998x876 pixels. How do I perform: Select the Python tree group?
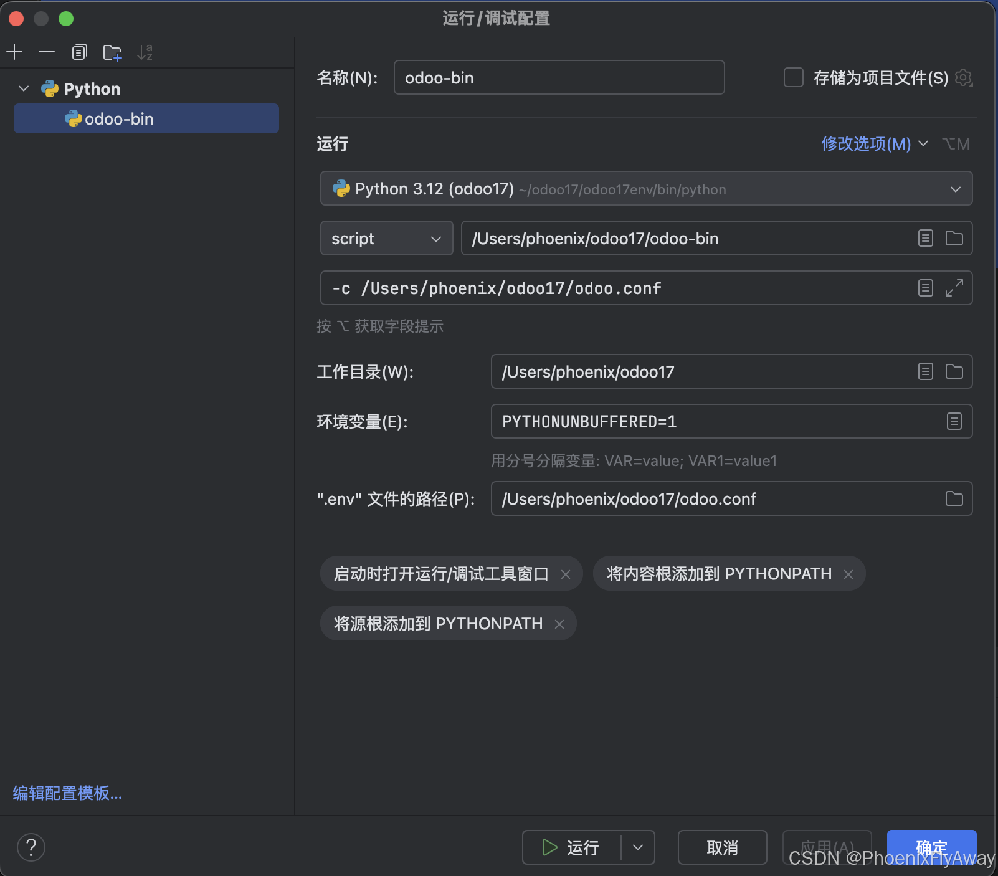[81, 88]
